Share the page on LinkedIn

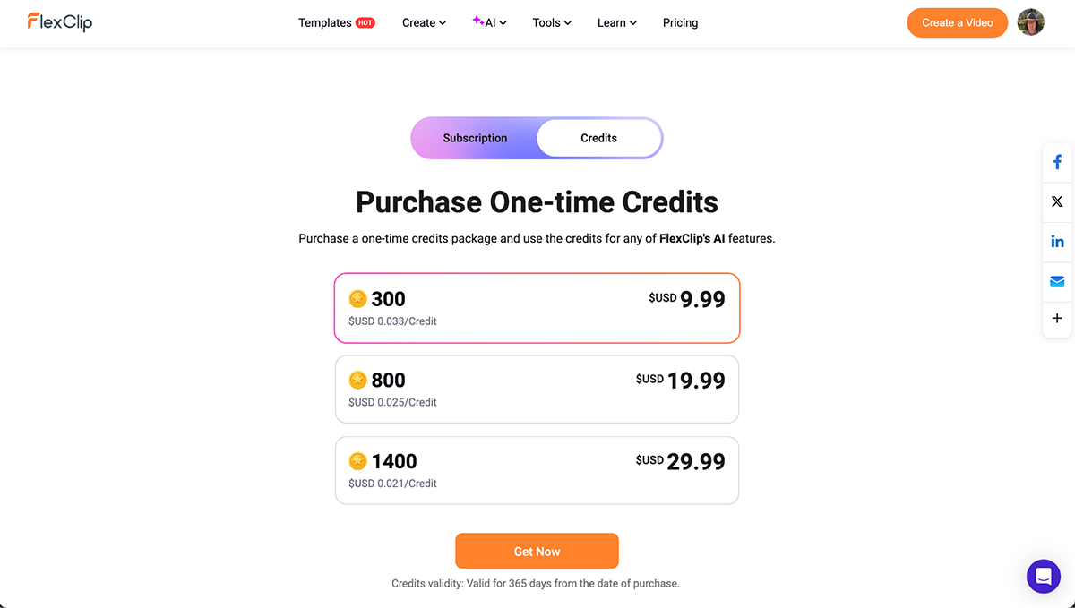pos(1057,241)
